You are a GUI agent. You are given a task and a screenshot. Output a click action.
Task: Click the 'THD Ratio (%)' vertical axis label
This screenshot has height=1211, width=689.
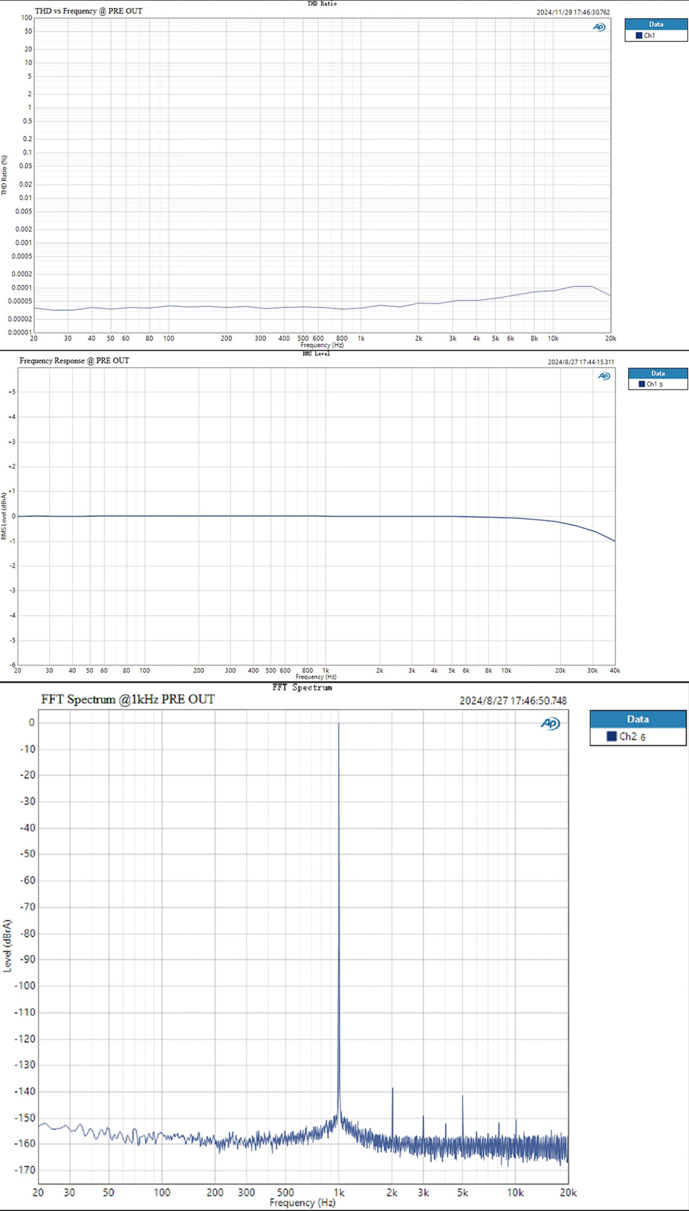point(5,175)
